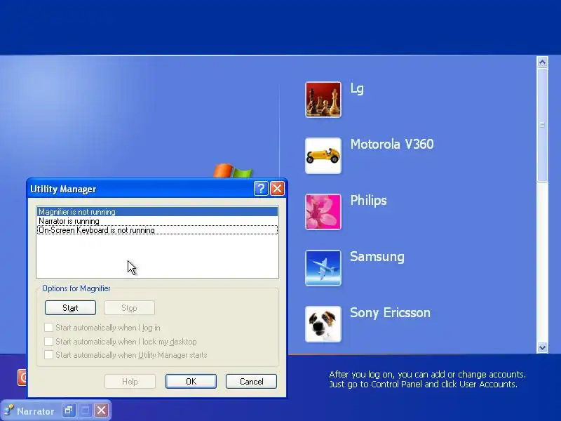Choose the Philips pink flower picture
The height and width of the screenshot is (421, 561).
323,212
